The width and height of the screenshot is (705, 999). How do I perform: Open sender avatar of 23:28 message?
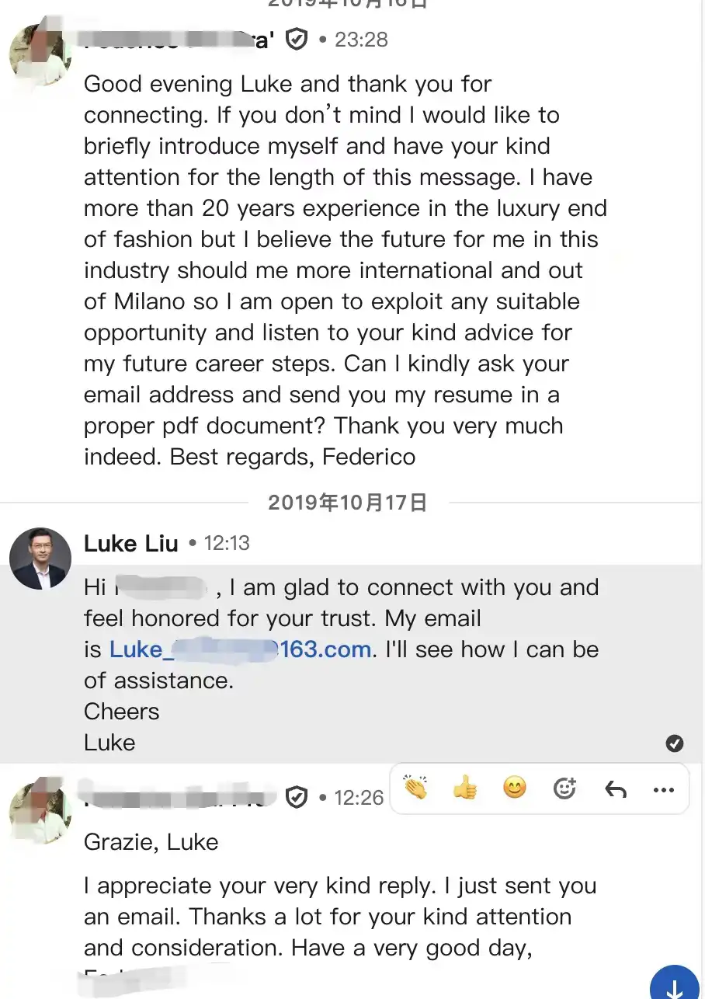pyautogui.click(x=40, y=54)
